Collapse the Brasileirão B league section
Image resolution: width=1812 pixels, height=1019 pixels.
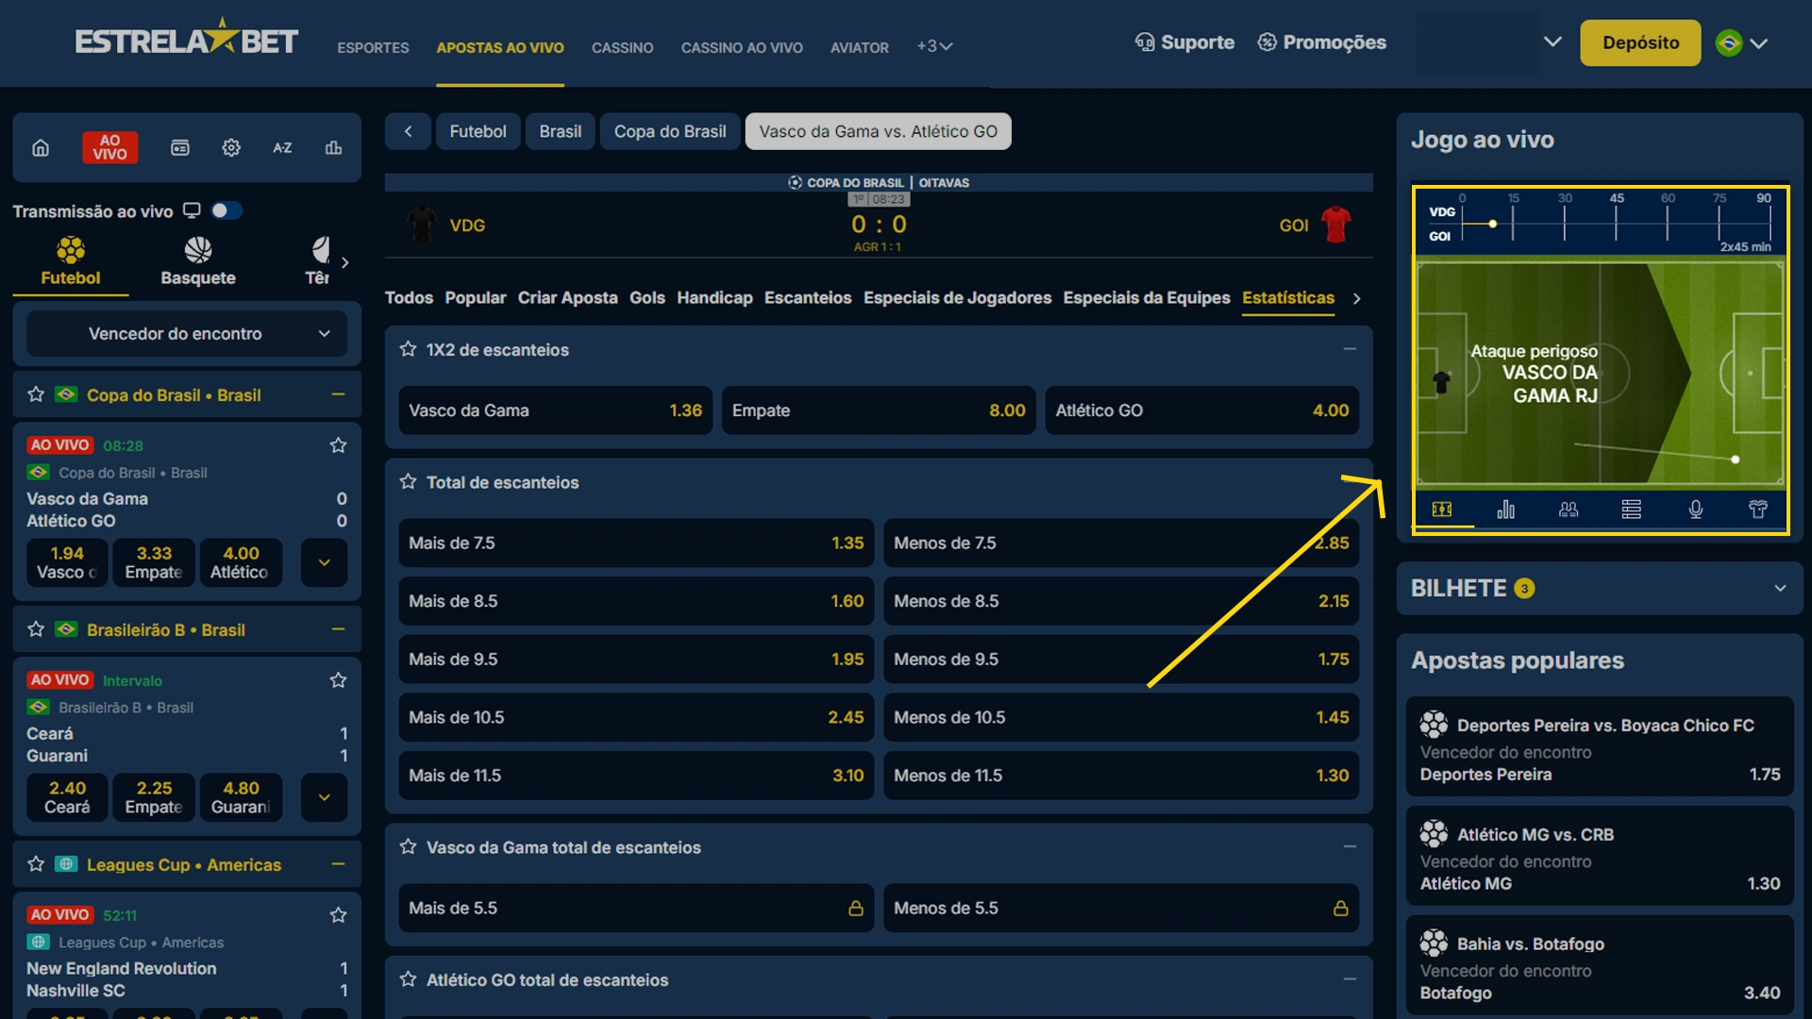(x=338, y=629)
